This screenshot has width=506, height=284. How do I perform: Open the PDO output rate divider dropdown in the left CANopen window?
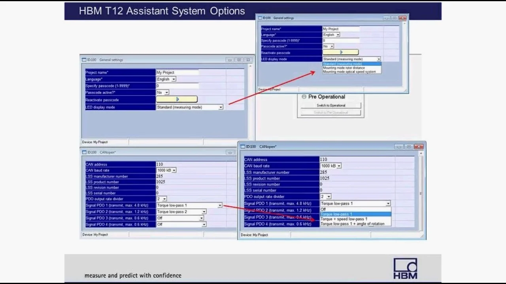[164, 199]
